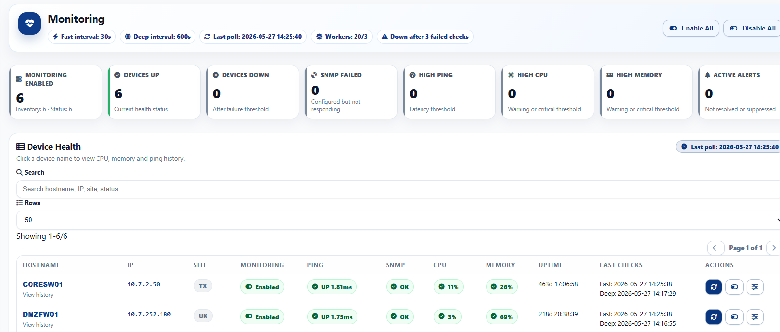780x332 pixels.
Task: Click uptime value 218d 20:38:39
Action: (558, 314)
